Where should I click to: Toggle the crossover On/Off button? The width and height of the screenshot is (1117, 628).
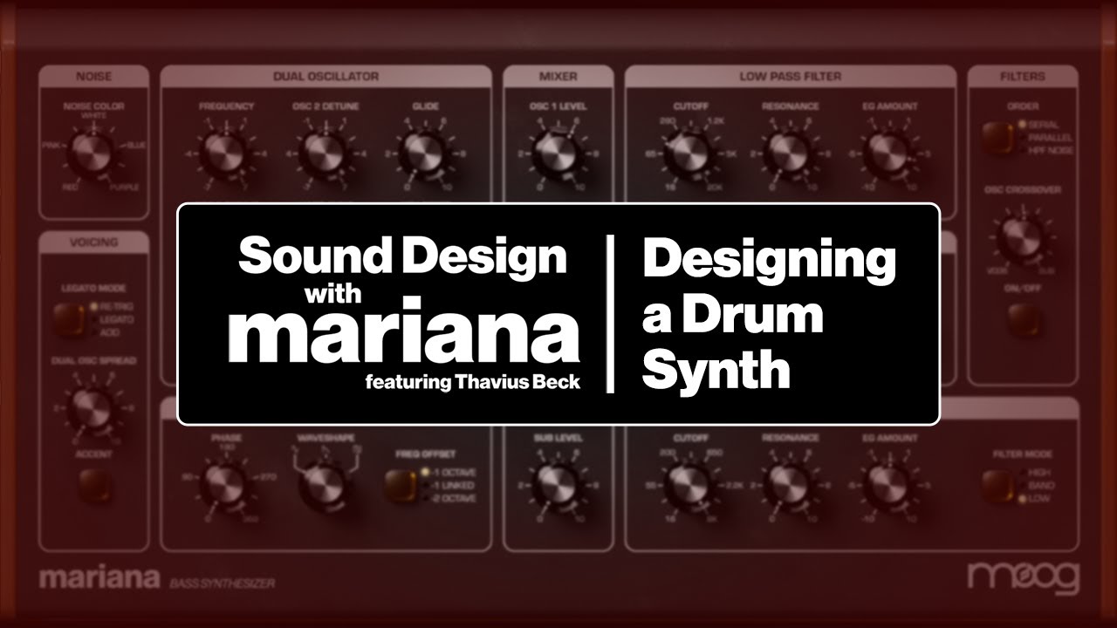pyautogui.click(x=1022, y=320)
